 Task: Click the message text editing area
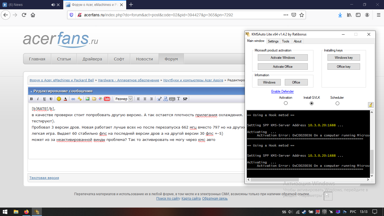[x=136, y=131]
